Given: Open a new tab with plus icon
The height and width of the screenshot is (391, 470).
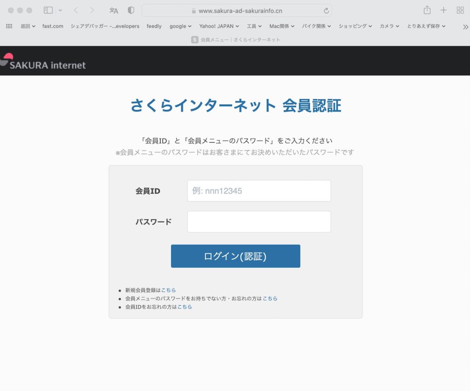Looking at the screenshot, I should [x=443, y=10].
